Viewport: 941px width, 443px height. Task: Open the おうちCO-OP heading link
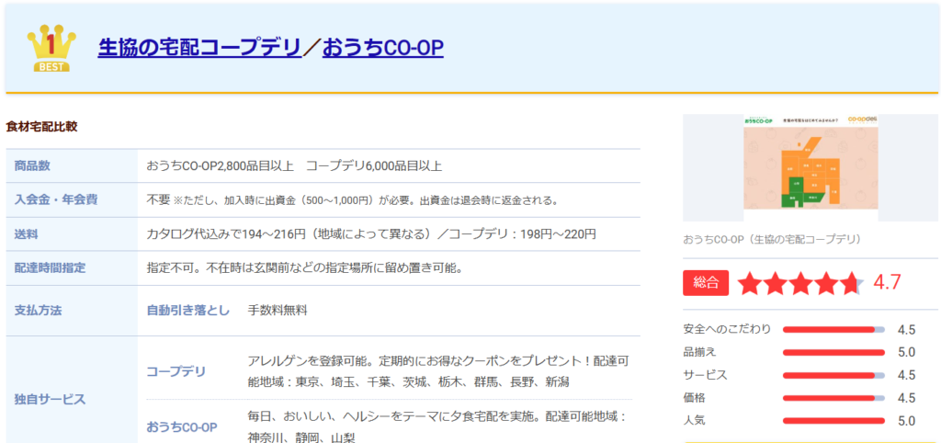click(382, 47)
